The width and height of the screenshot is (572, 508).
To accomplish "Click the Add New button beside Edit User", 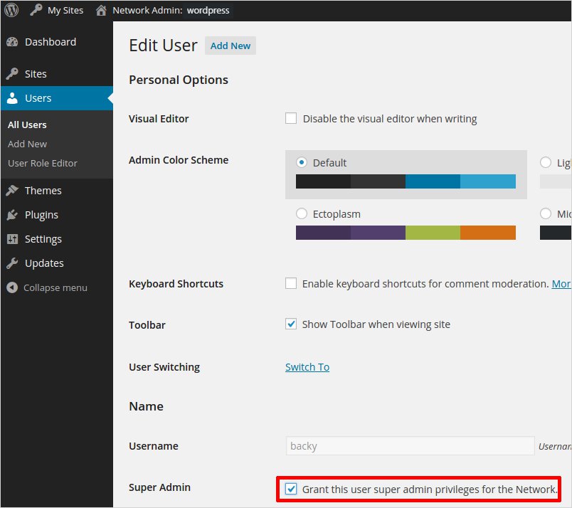I will [x=231, y=46].
